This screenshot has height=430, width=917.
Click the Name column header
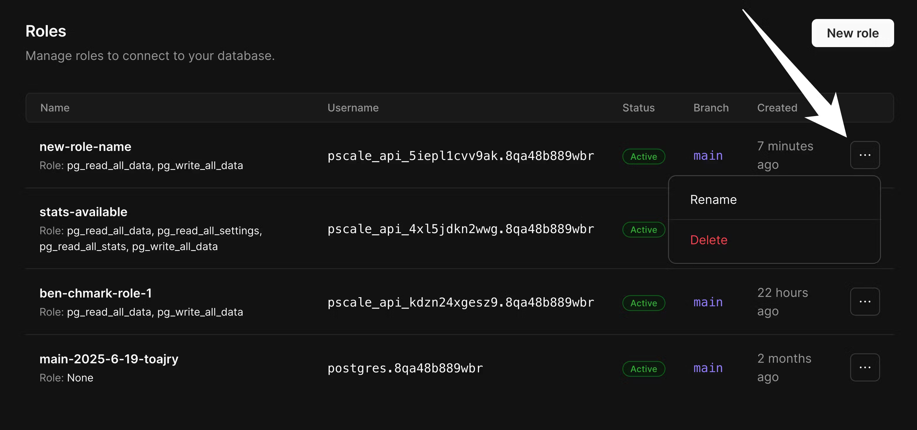point(55,108)
